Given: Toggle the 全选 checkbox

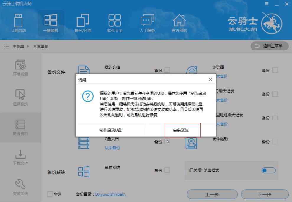Looking at the screenshot, I should [x=50, y=194].
